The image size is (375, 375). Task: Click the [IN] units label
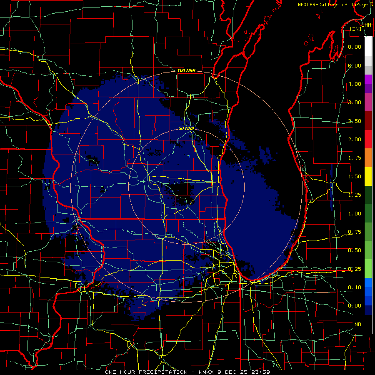356,29
